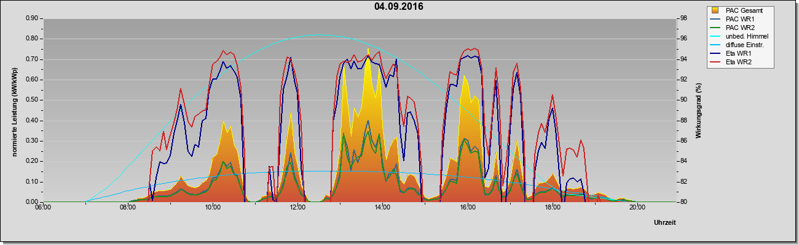The height and width of the screenshot is (245, 799).
Task: Click the Wirkungsgrad (%) axis label
Action: 699,111
